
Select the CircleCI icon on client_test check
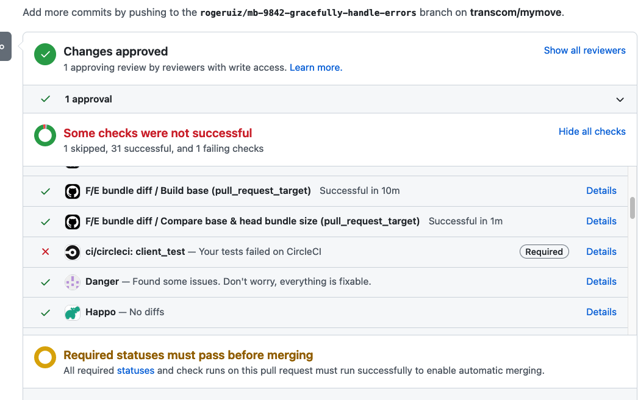73,251
